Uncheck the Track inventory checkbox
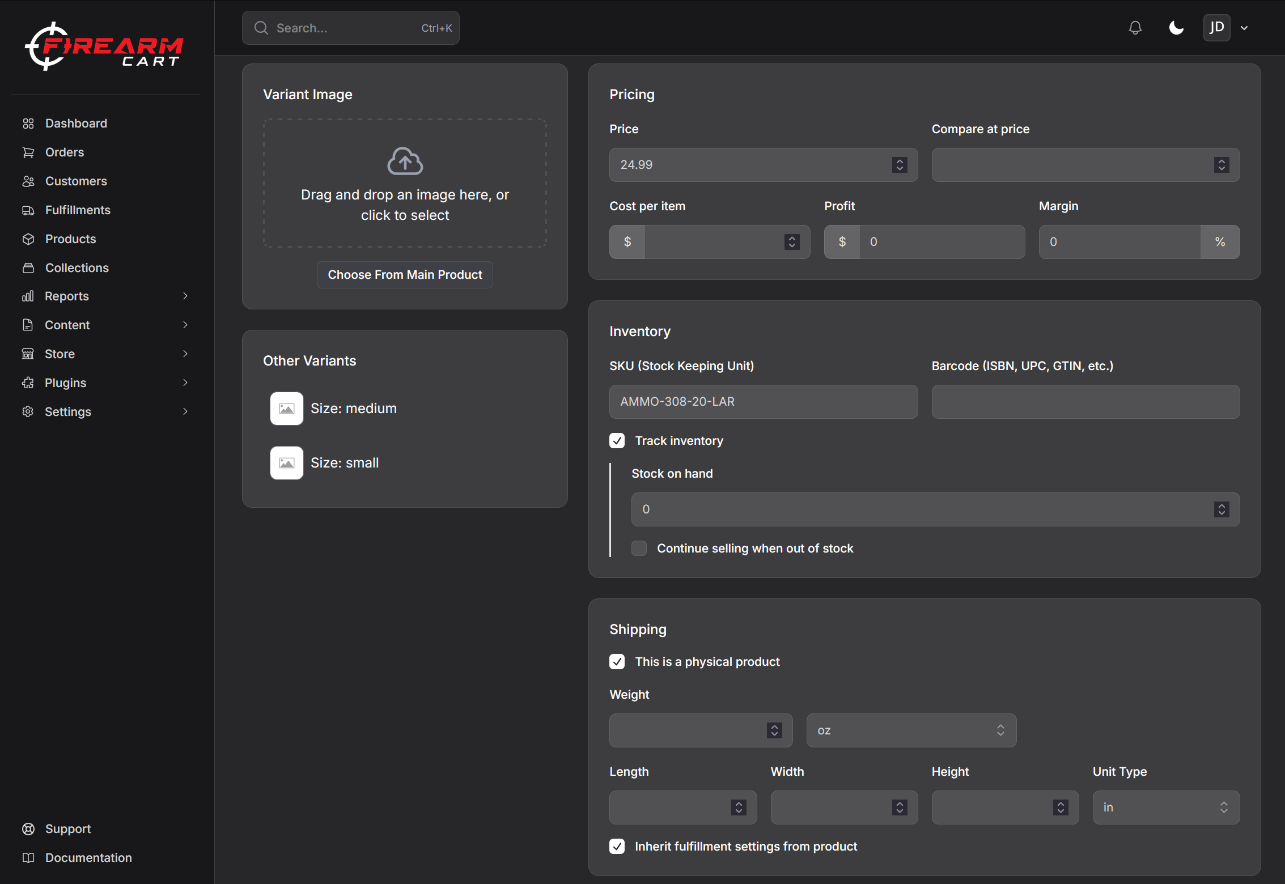The image size is (1285, 884). coord(617,441)
